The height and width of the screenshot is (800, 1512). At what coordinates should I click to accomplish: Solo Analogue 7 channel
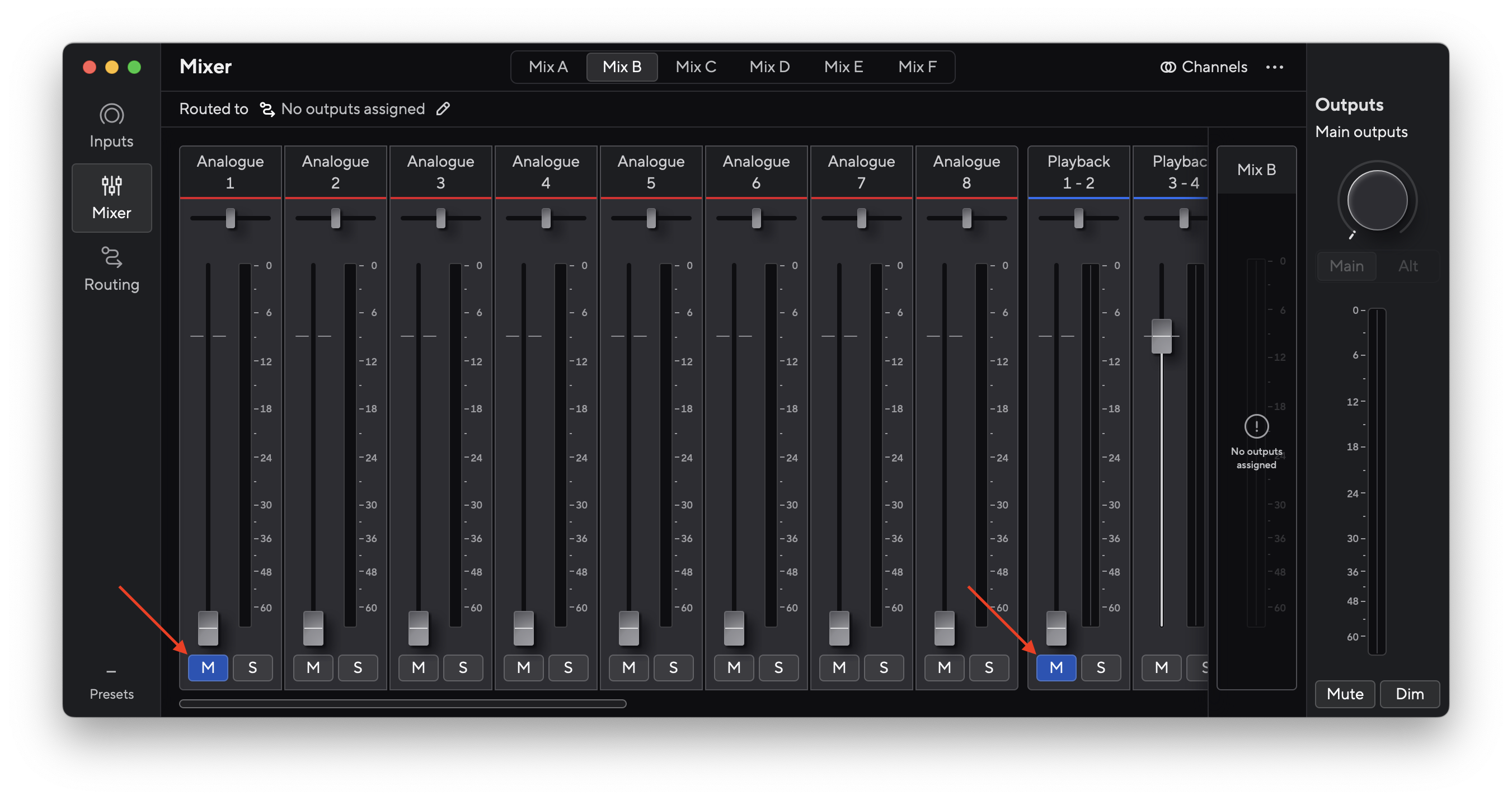click(884, 667)
